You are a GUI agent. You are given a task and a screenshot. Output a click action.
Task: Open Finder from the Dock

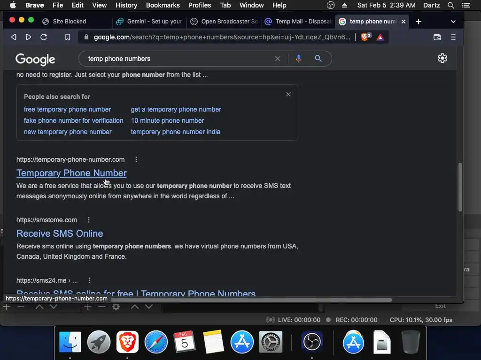(70, 342)
